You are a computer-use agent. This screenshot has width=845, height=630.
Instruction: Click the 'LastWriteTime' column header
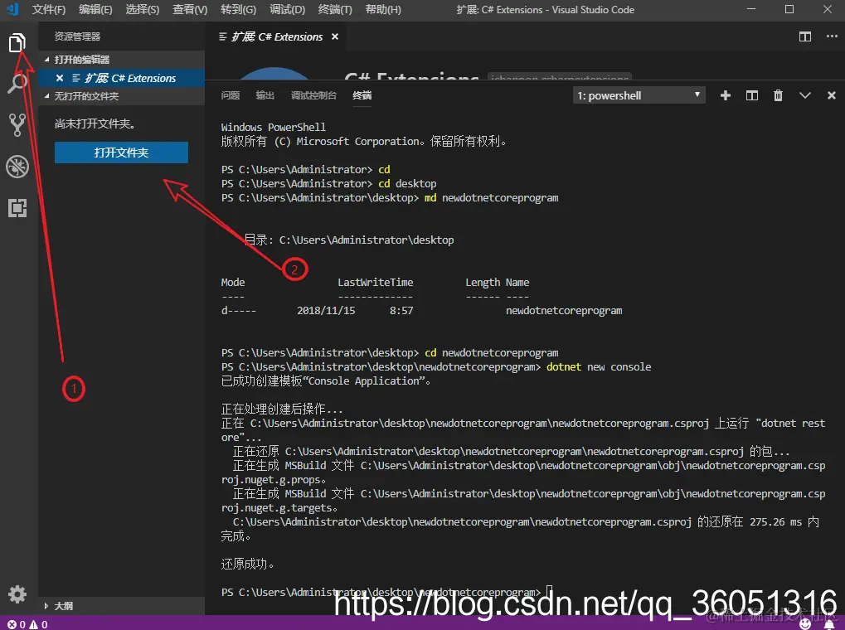pos(375,283)
